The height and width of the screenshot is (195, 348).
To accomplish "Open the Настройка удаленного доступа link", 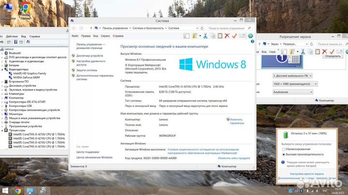I will (x=91, y=63).
